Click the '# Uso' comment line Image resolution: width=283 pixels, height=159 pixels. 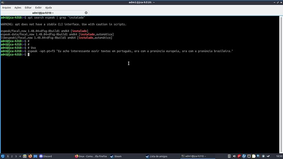[32, 48]
